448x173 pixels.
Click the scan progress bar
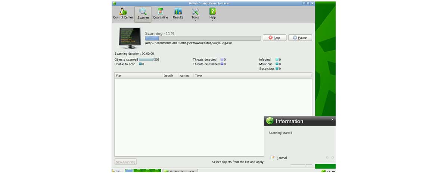point(203,38)
